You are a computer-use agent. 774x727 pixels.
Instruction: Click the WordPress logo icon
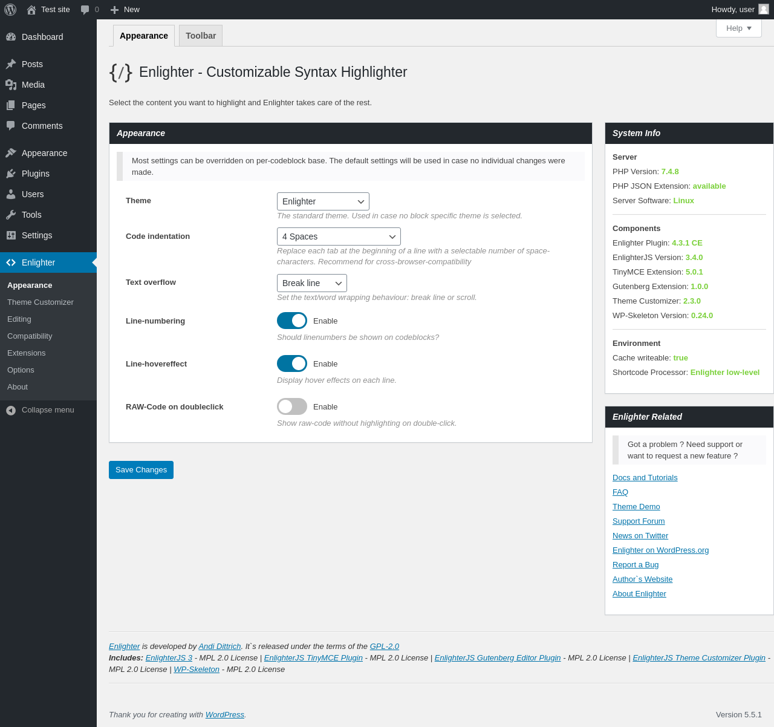click(10, 10)
